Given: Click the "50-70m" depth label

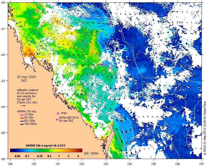Looking at the screenshot, I should click(29, 118).
